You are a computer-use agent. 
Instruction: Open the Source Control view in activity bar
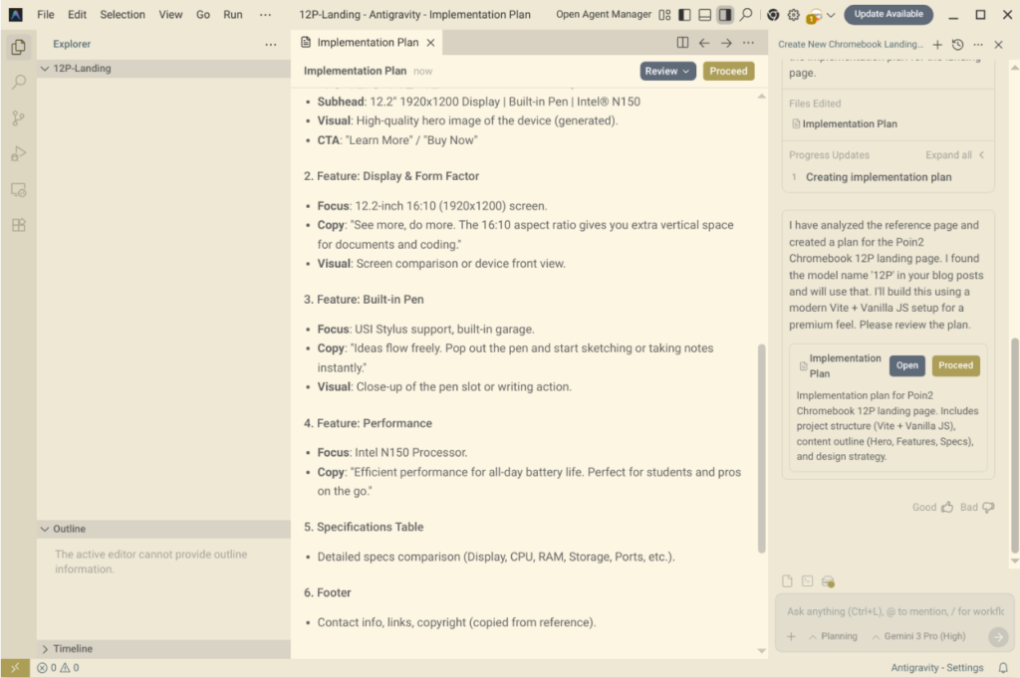point(18,118)
